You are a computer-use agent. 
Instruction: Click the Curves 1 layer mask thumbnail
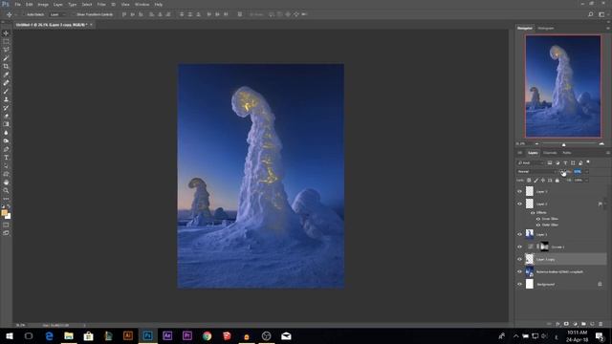click(544, 247)
